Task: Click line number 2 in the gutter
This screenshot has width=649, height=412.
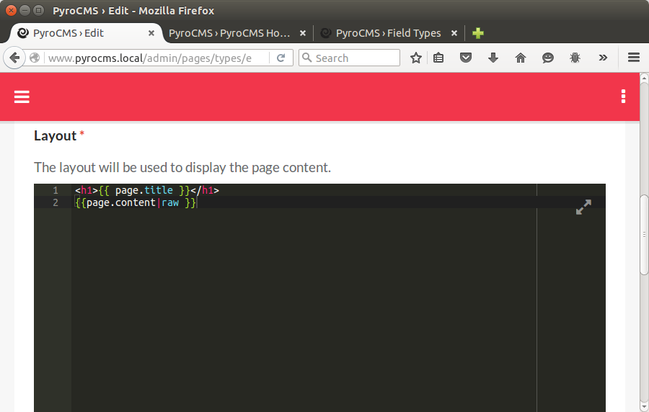Action: click(x=56, y=203)
